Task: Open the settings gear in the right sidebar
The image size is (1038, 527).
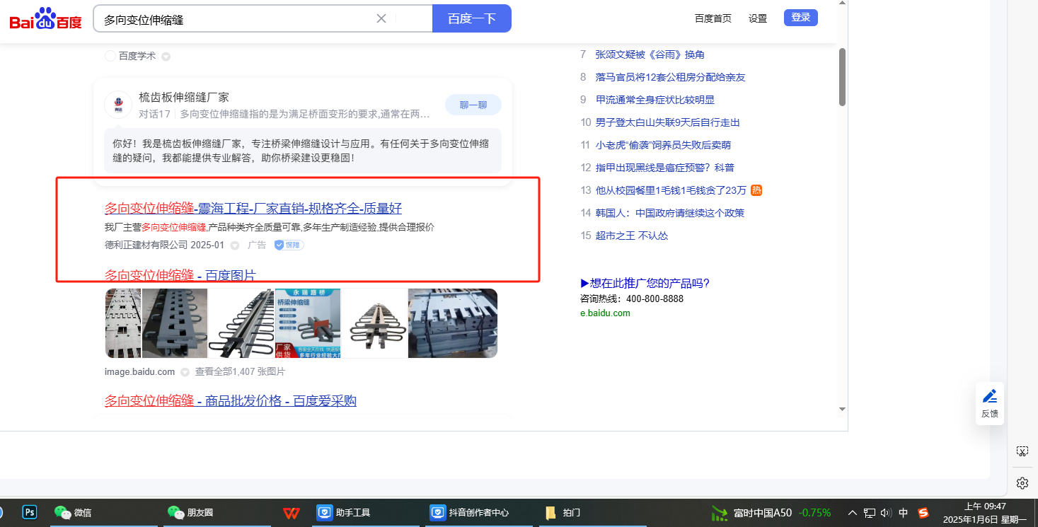Action: pyautogui.click(x=1022, y=483)
